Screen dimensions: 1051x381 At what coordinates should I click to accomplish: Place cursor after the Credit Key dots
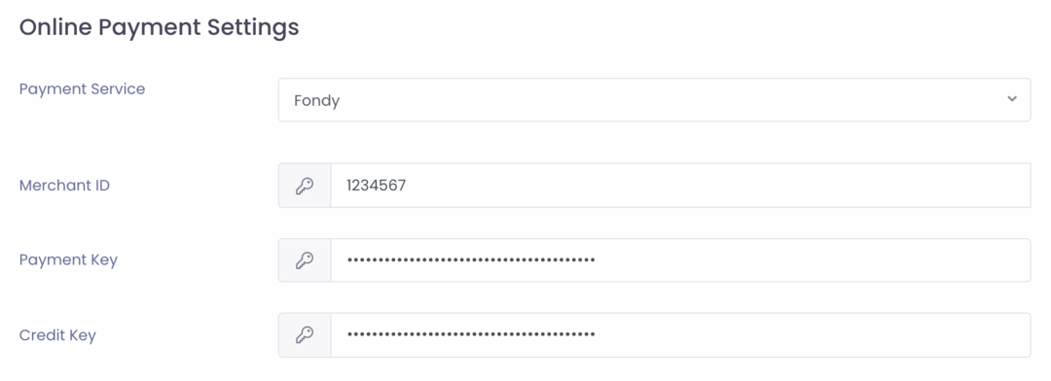597,334
